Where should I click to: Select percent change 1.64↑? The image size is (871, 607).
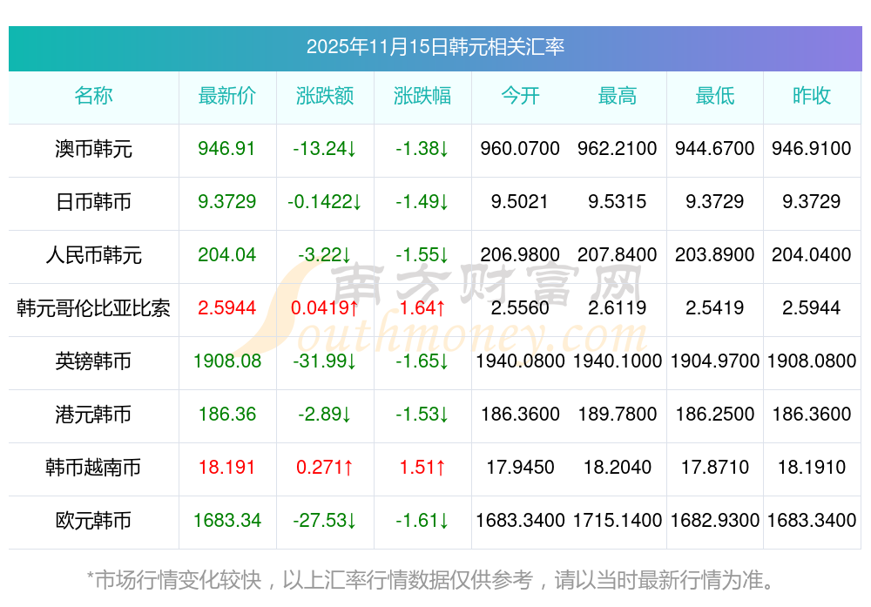422,307
